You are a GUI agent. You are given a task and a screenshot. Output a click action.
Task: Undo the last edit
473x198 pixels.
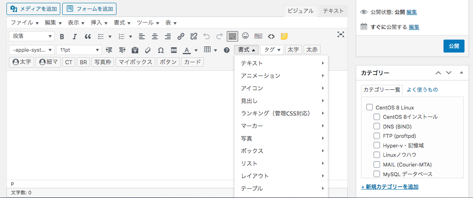click(x=207, y=36)
